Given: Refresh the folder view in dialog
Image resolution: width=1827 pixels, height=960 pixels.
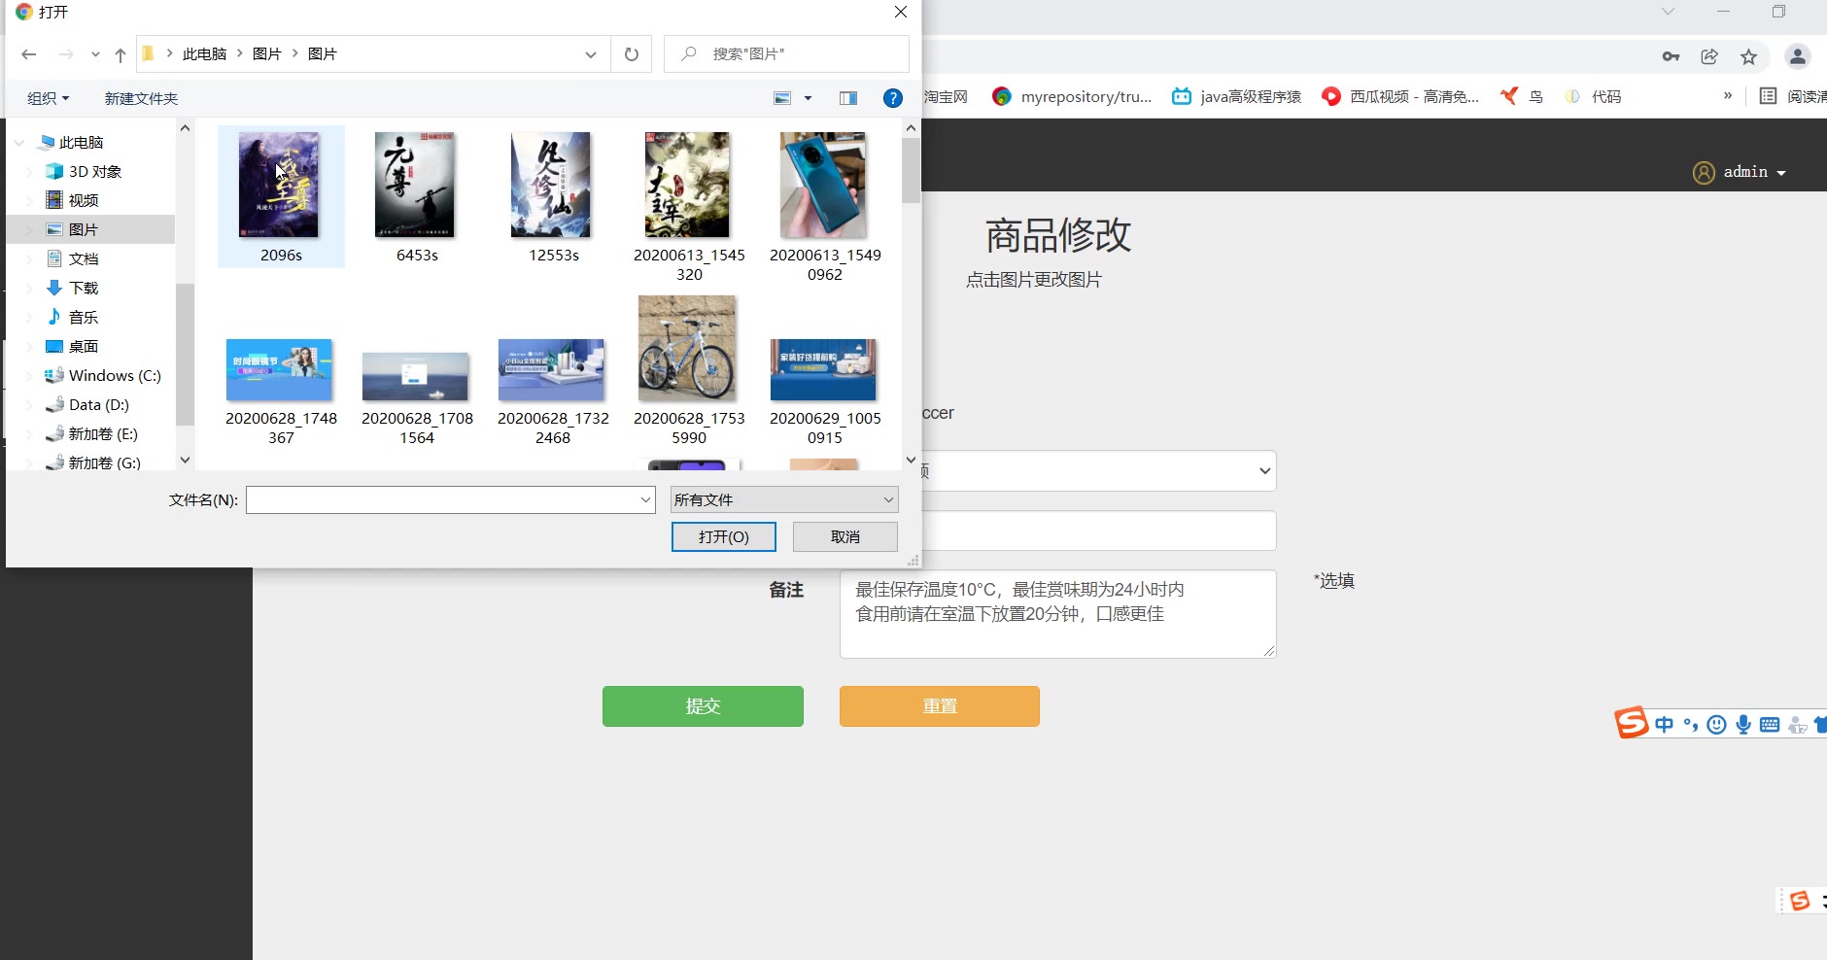Looking at the screenshot, I should 632,54.
